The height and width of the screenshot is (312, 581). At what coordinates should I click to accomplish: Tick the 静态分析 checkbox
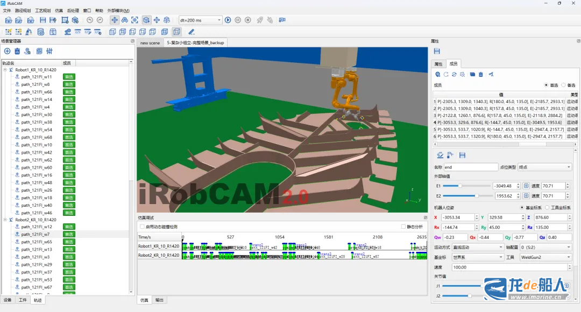403,227
